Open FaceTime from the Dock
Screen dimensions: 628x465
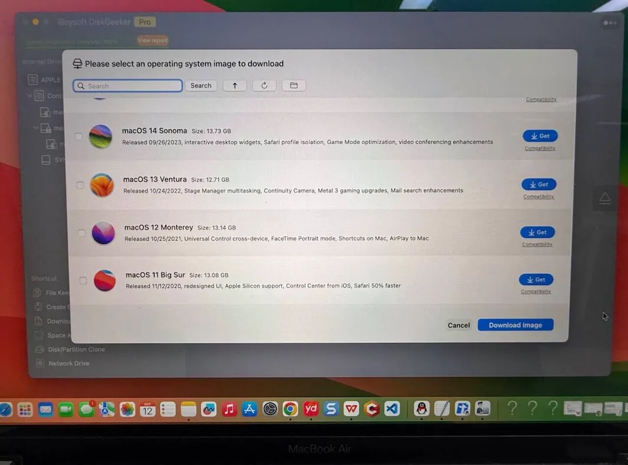[65, 410]
